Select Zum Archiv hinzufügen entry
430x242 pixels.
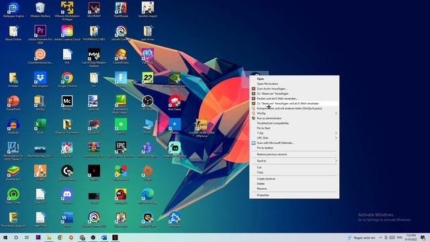[x=294, y=89]
